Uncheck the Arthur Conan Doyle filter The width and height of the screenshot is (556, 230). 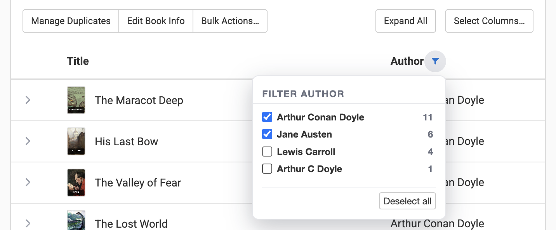point(267,117)
